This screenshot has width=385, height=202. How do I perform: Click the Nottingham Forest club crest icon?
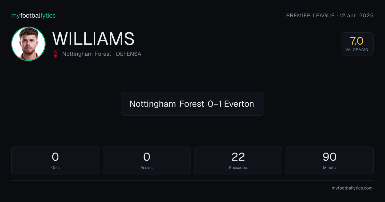click(56, 54)
